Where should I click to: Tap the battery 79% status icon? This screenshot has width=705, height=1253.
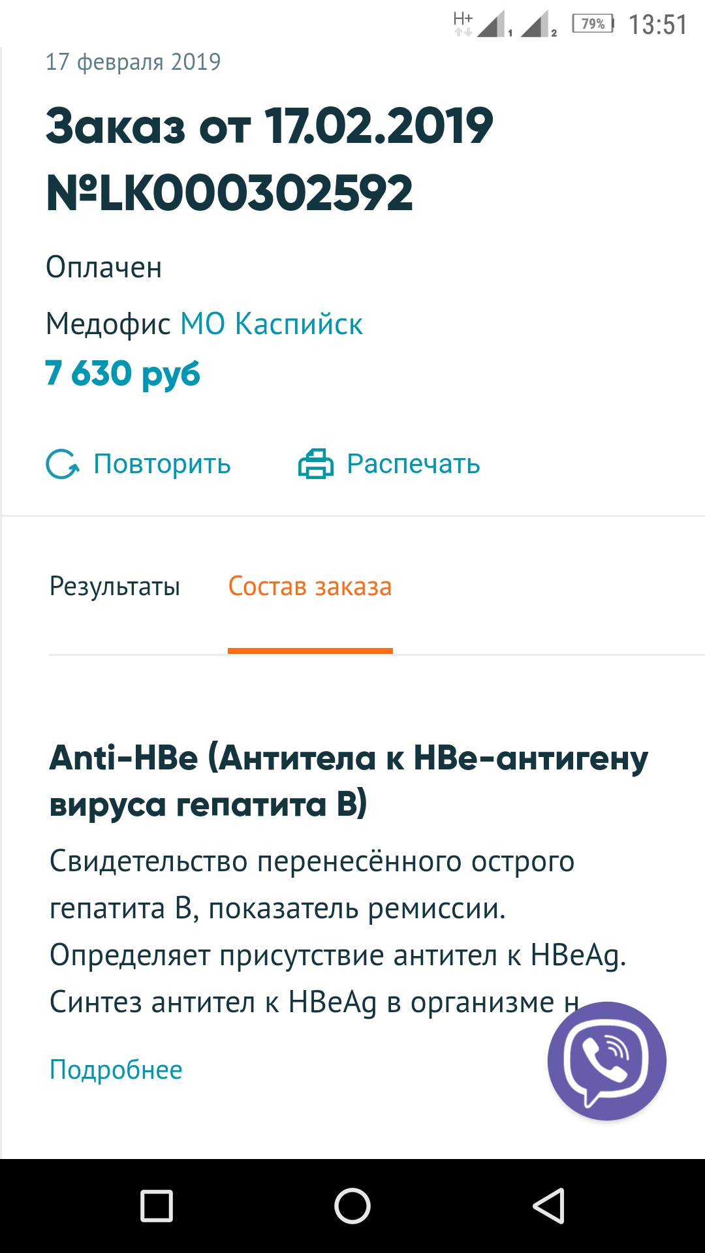pyautogui.click(x=593, y=24)
